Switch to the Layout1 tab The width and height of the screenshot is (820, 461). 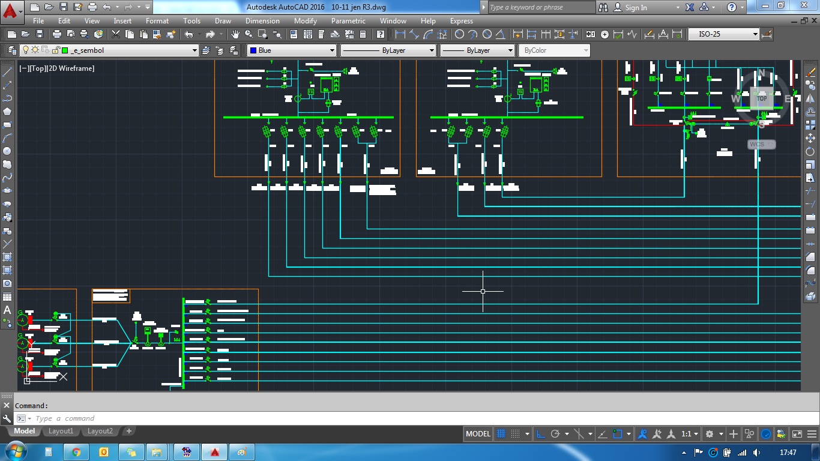point(61,431)
